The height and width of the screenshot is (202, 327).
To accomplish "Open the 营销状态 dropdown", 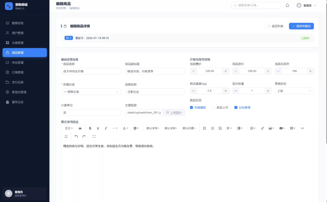I will pos(294,91).
